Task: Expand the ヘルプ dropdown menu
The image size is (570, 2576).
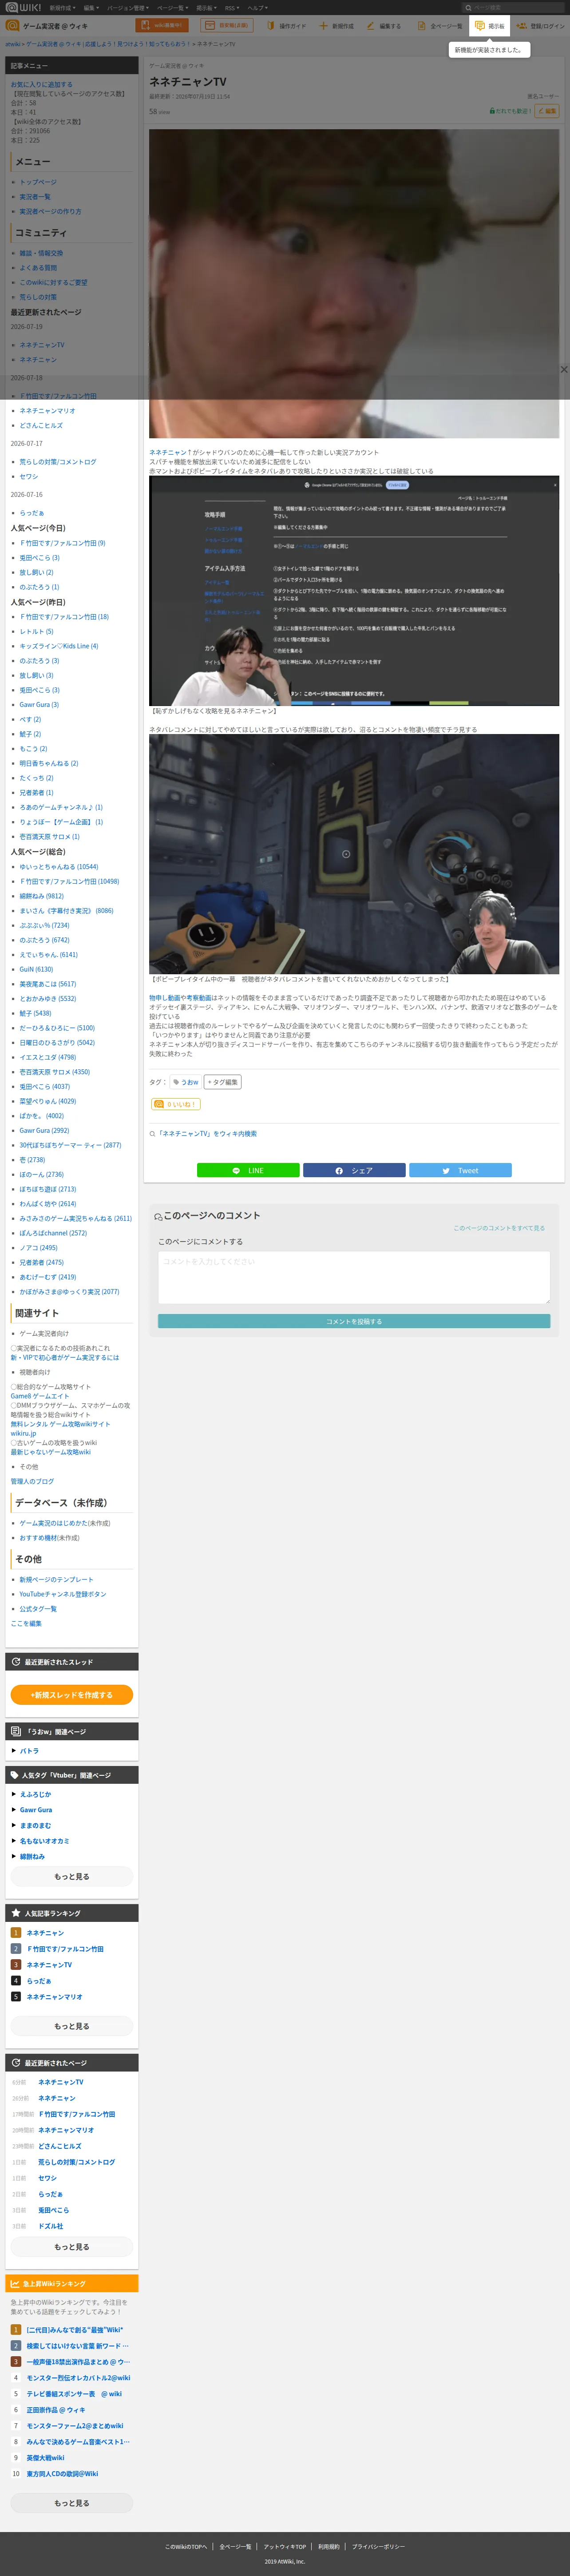Action: pyautogui.click(x=257, y=7)
